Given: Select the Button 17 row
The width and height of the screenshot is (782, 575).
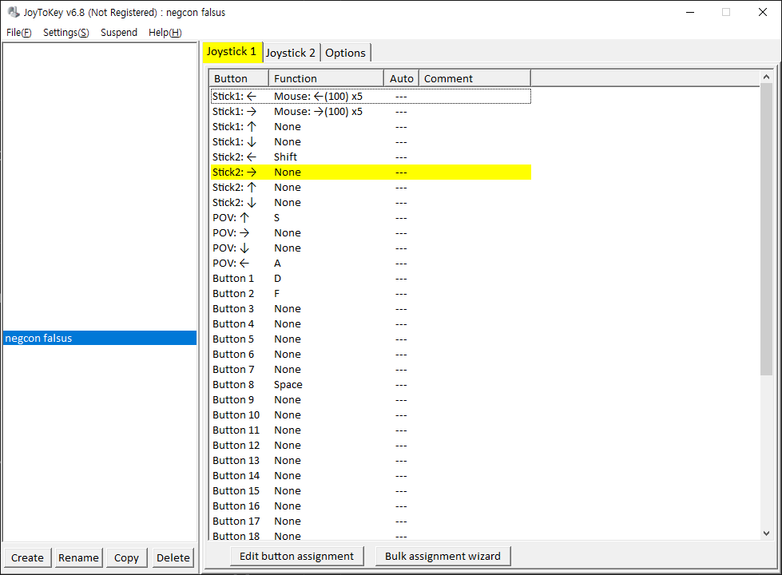Looking at the screenshot, I should pyautogui.click(x=371, y=521).
